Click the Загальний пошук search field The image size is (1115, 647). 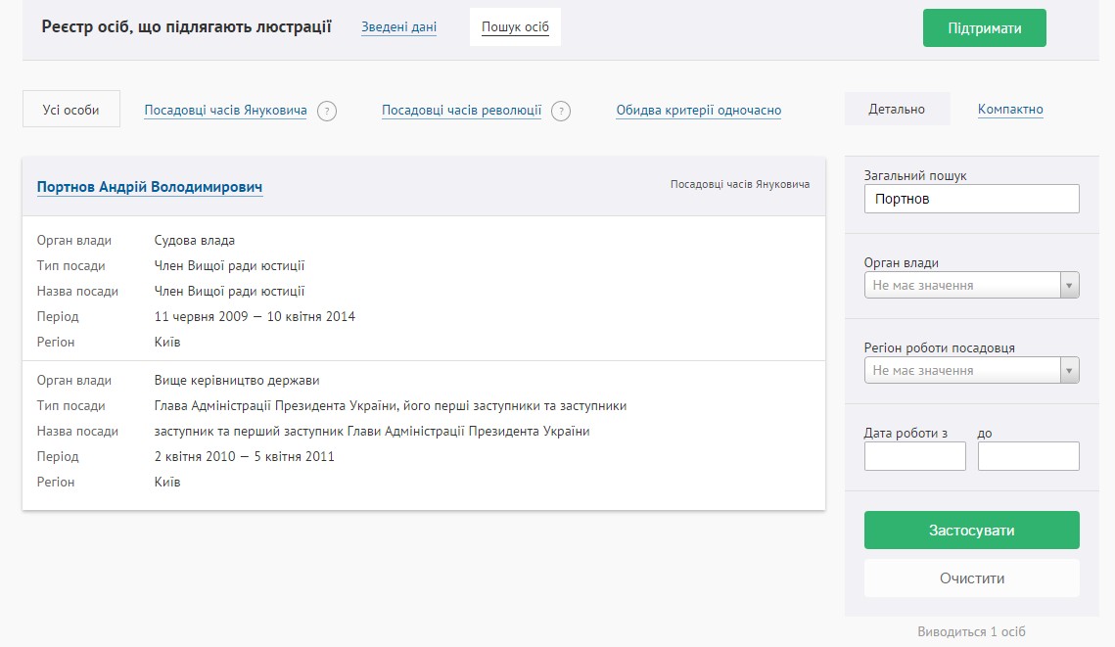971,199
